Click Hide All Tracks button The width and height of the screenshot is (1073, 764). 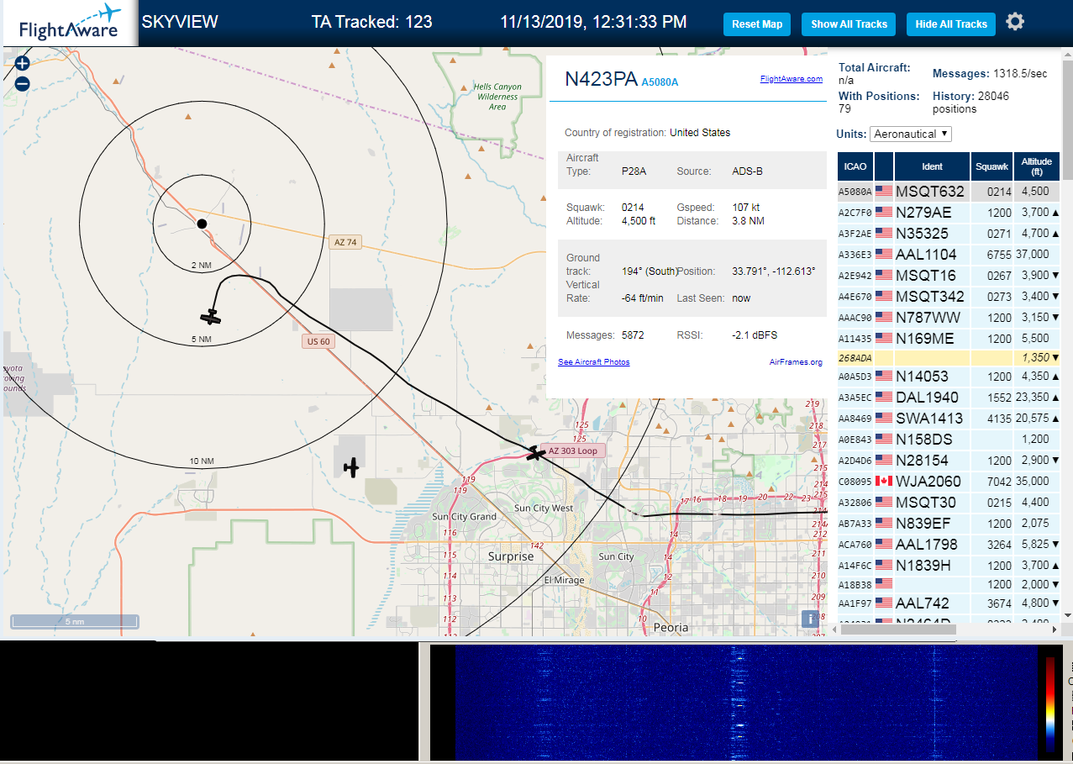click(x=951, y=24)
